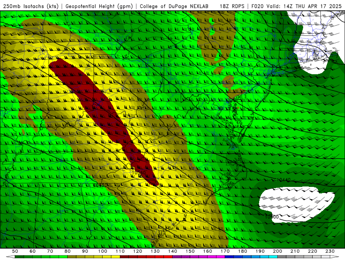Image resolution: width=345 pixels, height=259 pixels.
Task: Click the 140 value on the color scale
Action: (172, 251)
